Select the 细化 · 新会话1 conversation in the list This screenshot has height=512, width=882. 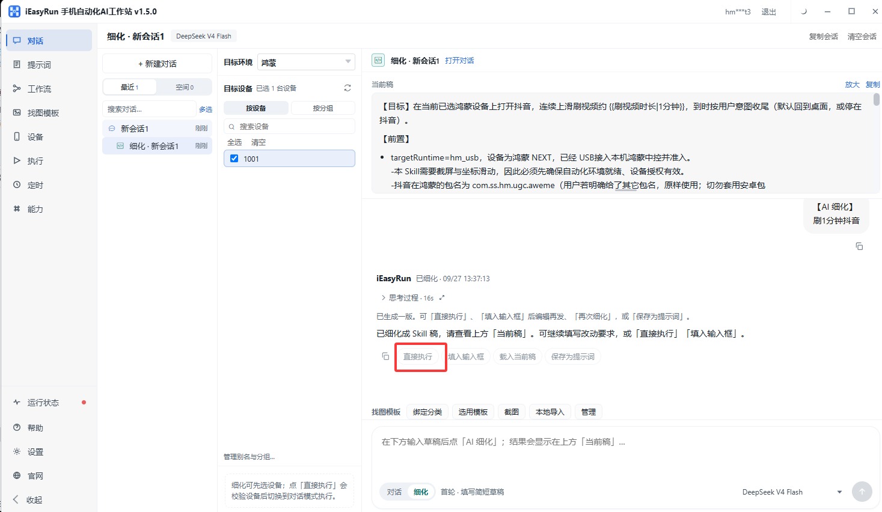(157, 146)
